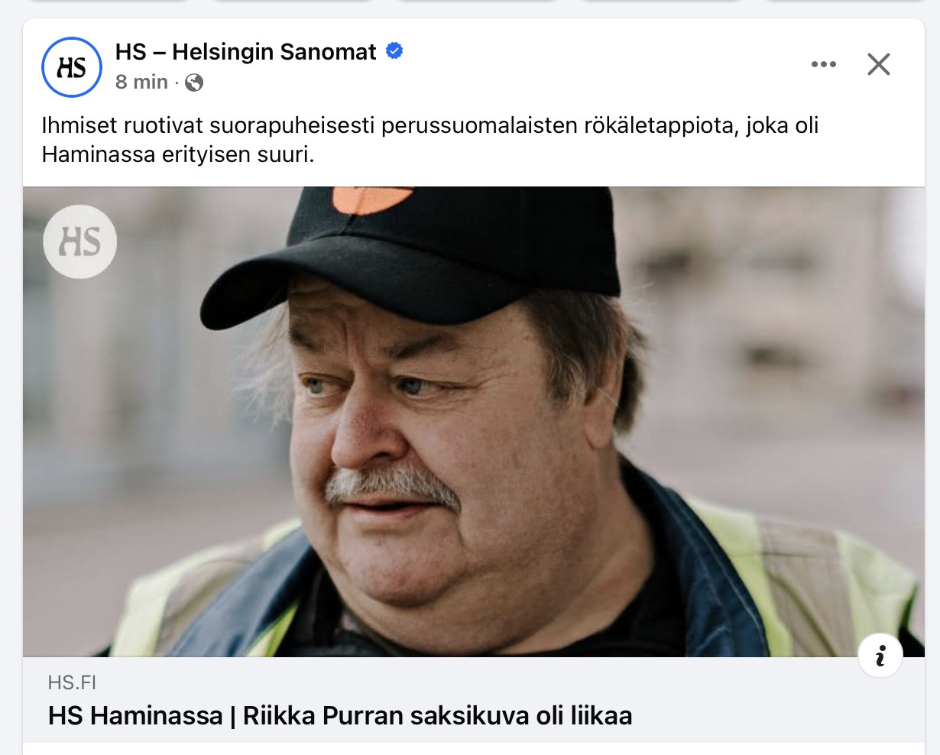940x755 pixels.
Task: Open the HS profile picture avatar
Action: (72, 67)
